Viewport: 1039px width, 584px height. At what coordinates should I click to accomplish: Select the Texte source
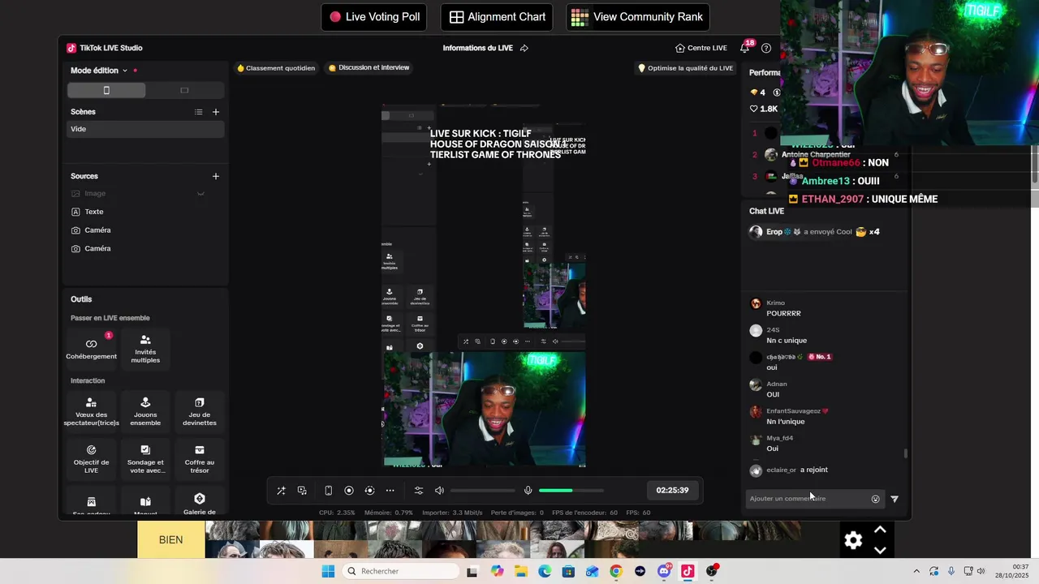(94, 212)
